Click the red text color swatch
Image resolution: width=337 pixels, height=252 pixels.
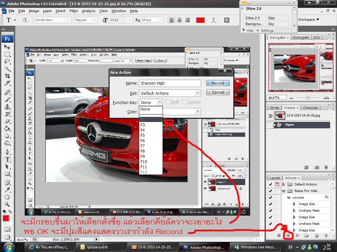[200, 20]
